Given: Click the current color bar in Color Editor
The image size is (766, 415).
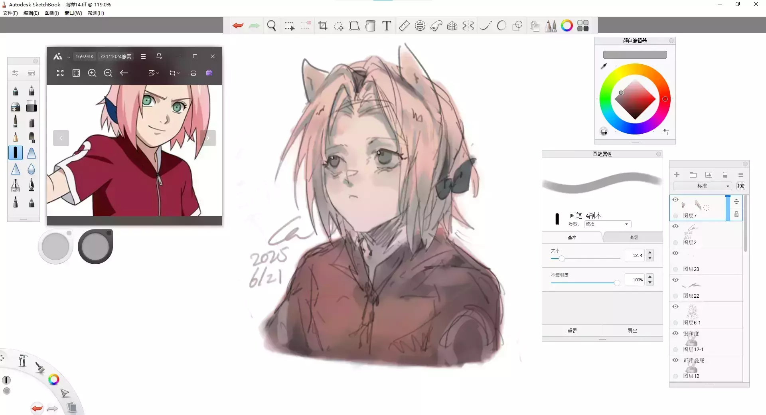Looking at the screenshot, I should coord(635,55).
